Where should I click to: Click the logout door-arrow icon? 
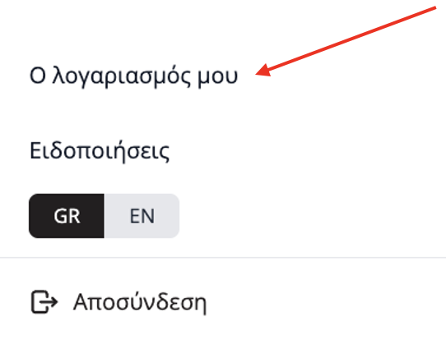point(44,302)
